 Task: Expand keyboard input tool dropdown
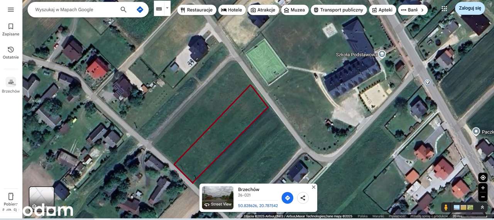tap(167, 8)
